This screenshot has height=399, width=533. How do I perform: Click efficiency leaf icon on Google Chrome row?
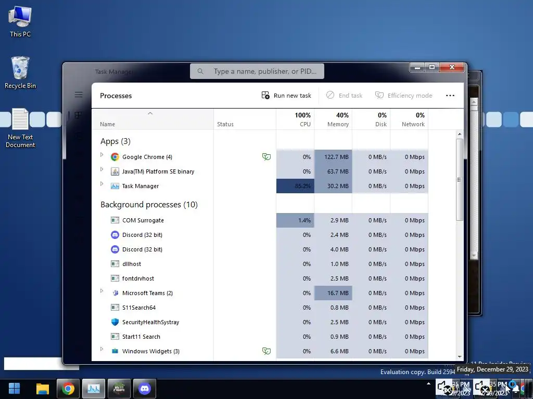[266, 157]
